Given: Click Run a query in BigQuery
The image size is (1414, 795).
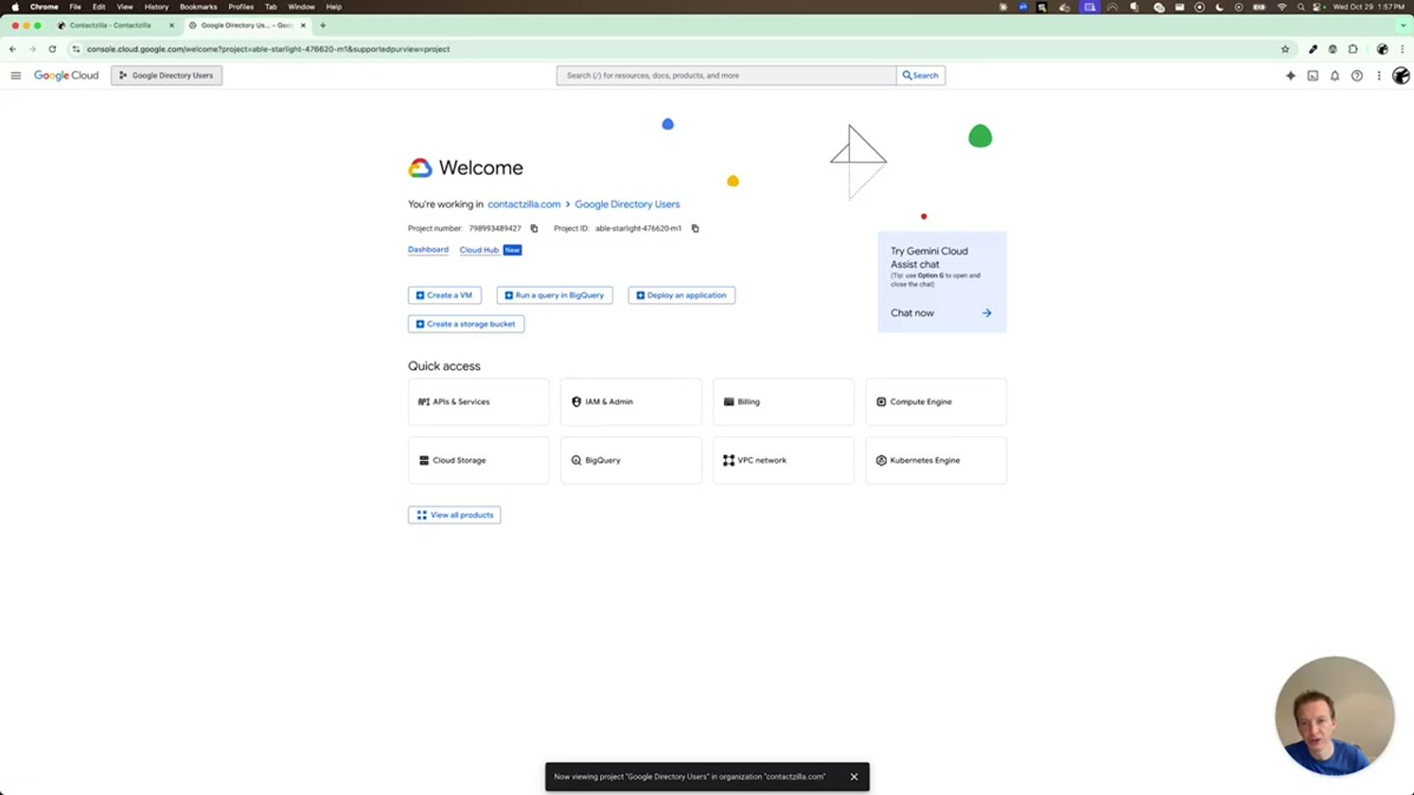Looking at the screenshot, I should point(554,295).
